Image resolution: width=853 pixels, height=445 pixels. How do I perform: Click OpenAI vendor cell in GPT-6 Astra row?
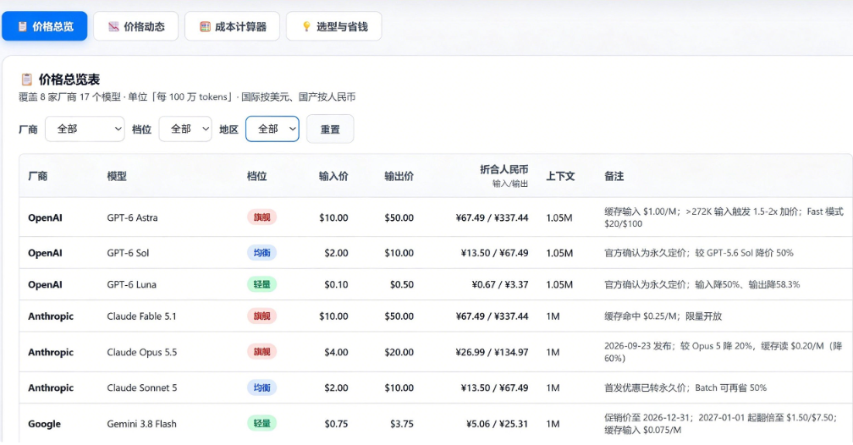click(45, 217)
